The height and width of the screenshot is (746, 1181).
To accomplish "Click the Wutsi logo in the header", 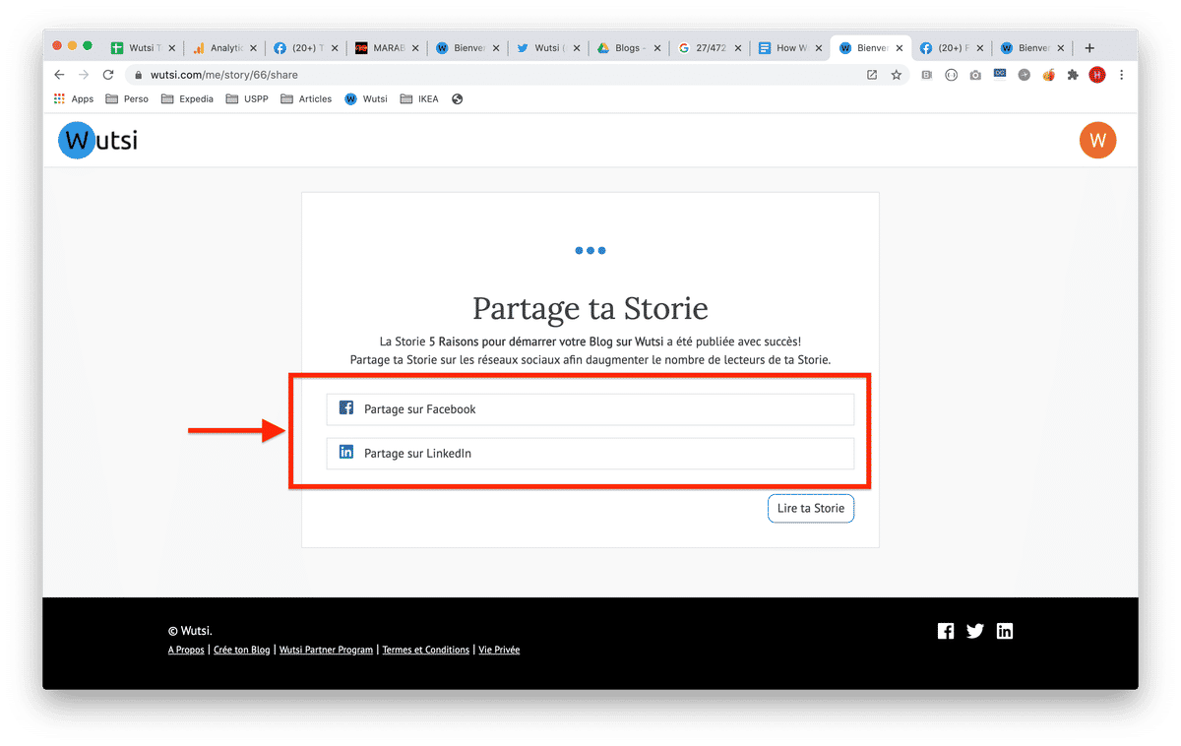I will point(97,141).
